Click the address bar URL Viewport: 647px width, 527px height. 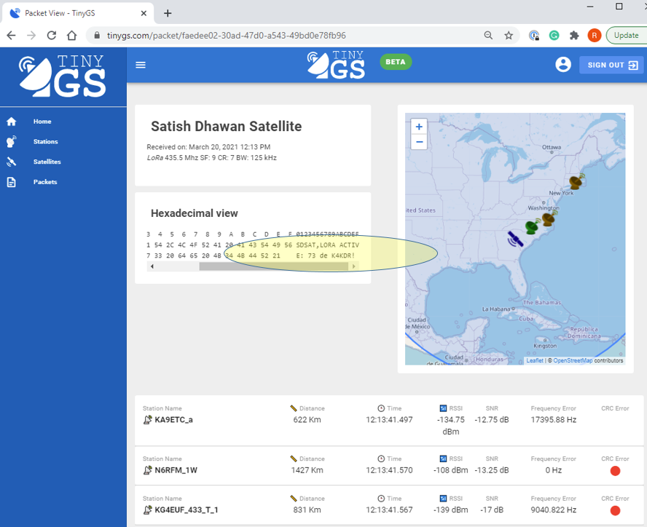(x=226, y=36)
